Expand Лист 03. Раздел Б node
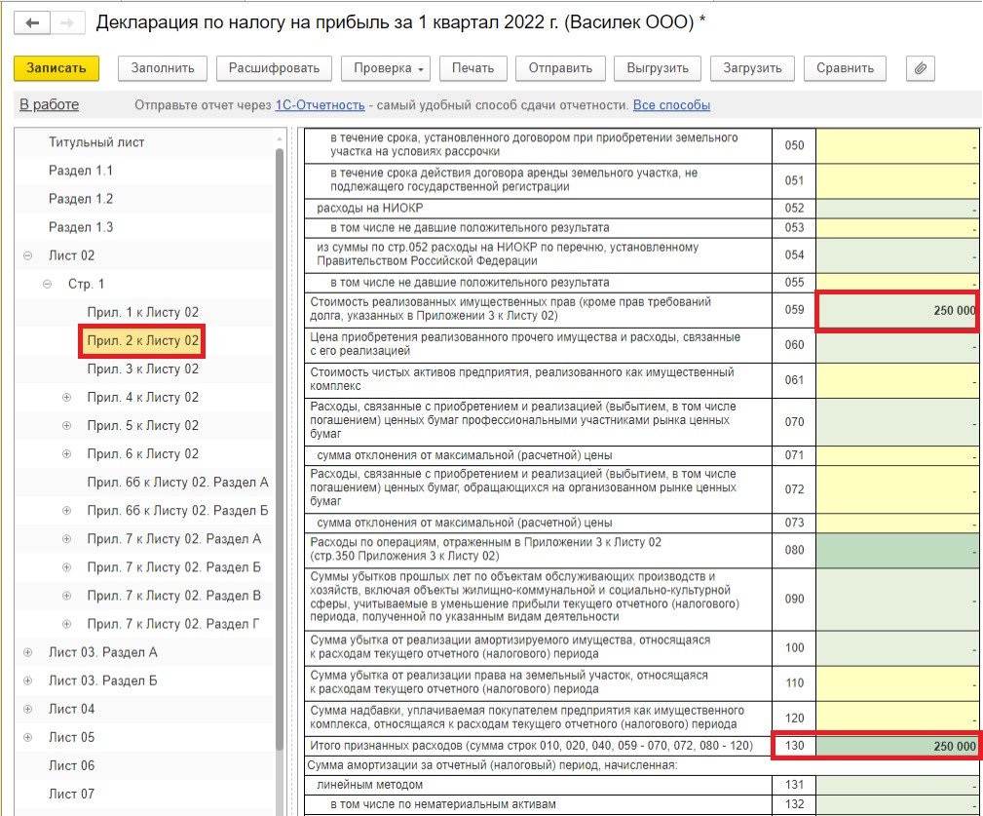This screenshot has height=816, width=983. pos(27,680)
